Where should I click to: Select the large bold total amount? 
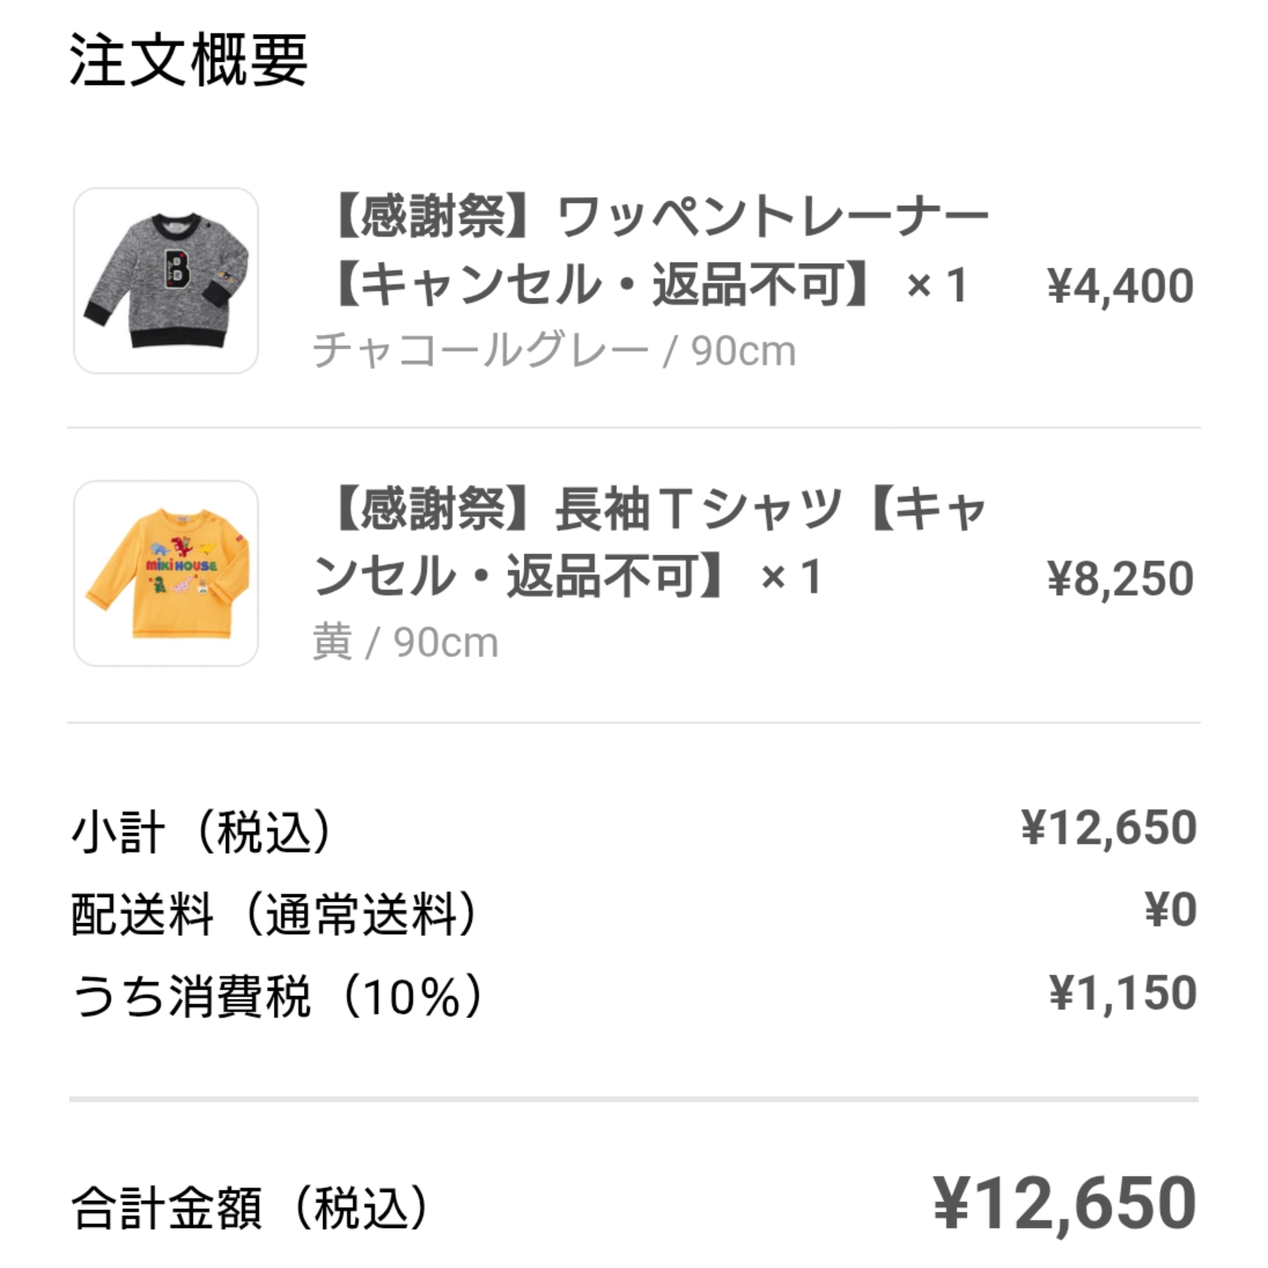tap(1064, 1204)
